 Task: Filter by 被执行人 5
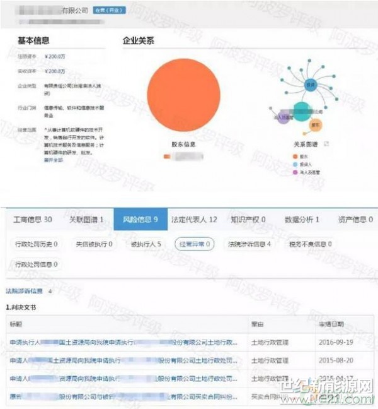146,244
